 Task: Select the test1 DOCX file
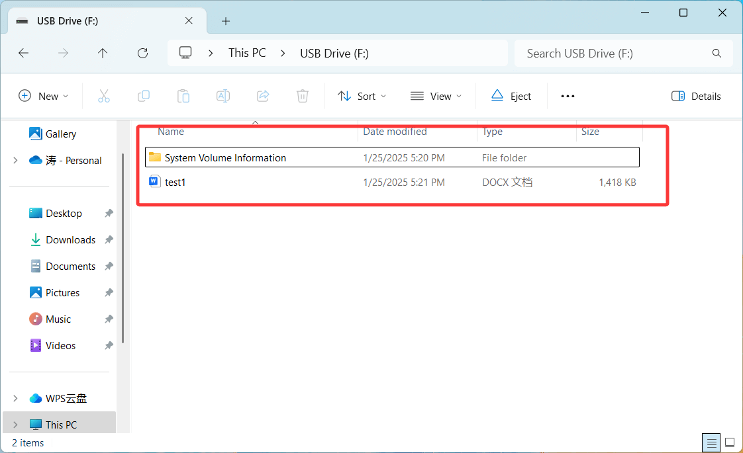(175, 182)
